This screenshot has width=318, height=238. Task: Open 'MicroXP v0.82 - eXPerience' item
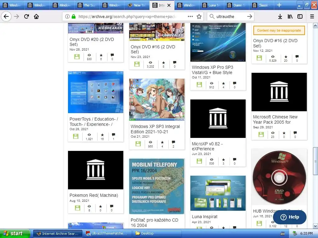point(207,146)
